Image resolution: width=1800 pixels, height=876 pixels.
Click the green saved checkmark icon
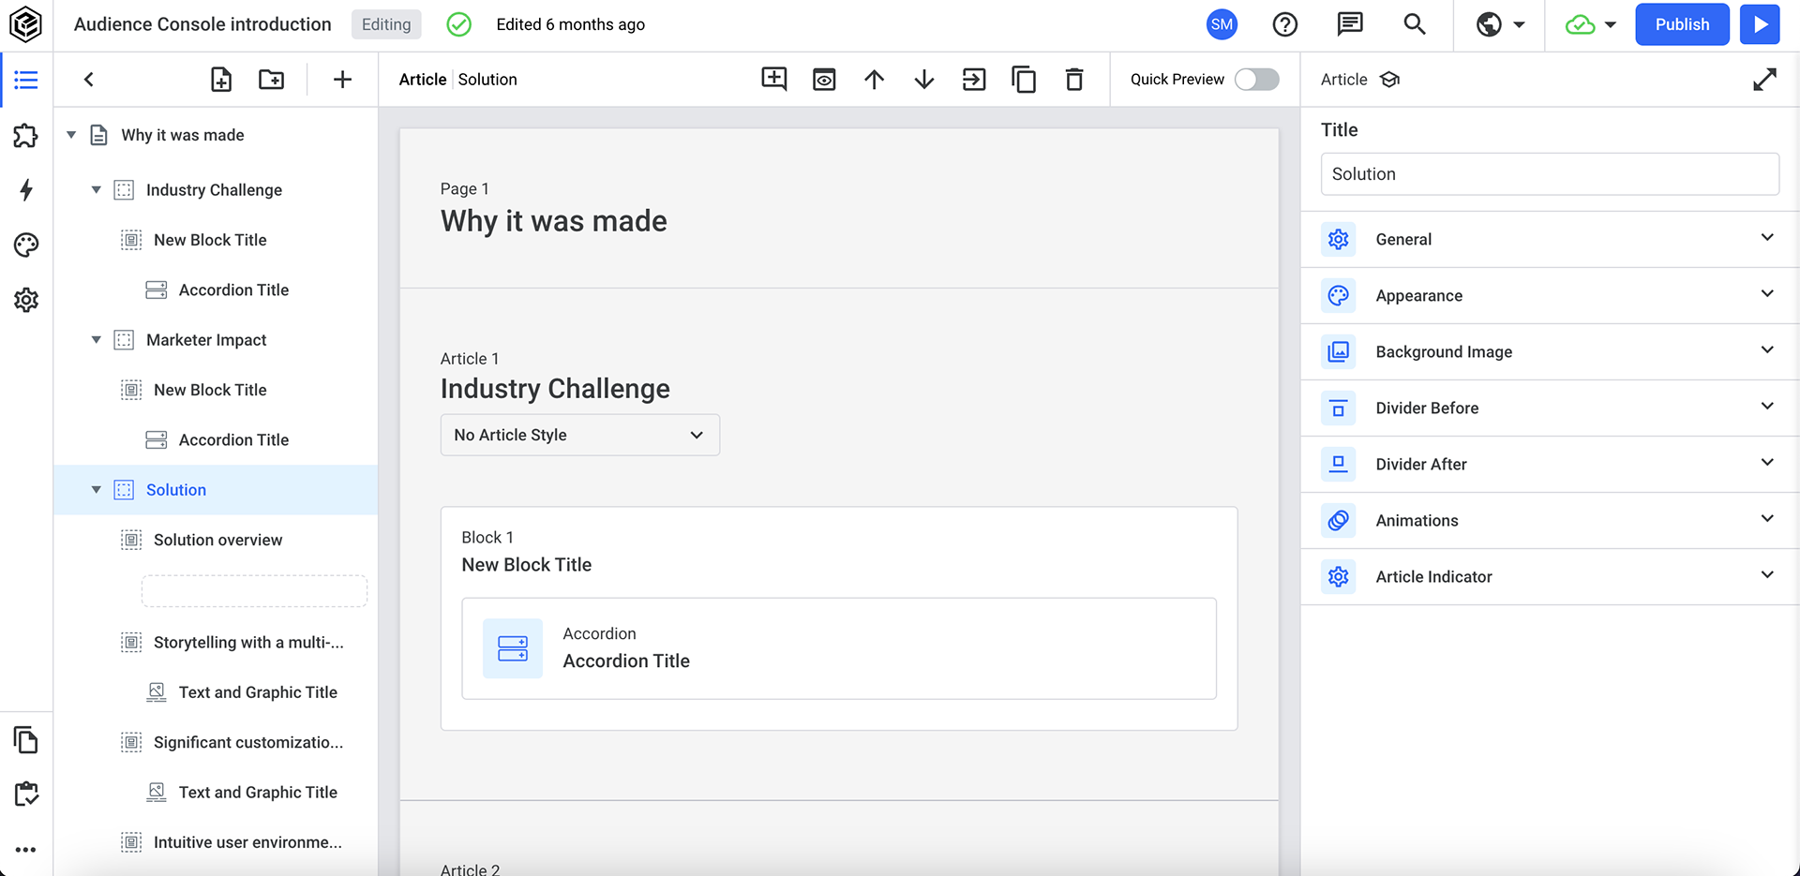pos(458,24)
